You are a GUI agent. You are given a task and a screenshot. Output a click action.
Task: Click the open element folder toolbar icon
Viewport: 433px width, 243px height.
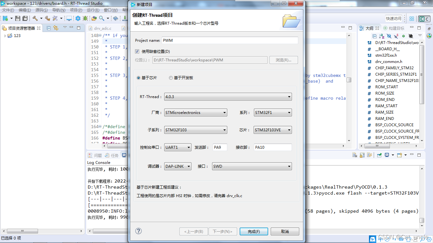(x=94, y=18)
